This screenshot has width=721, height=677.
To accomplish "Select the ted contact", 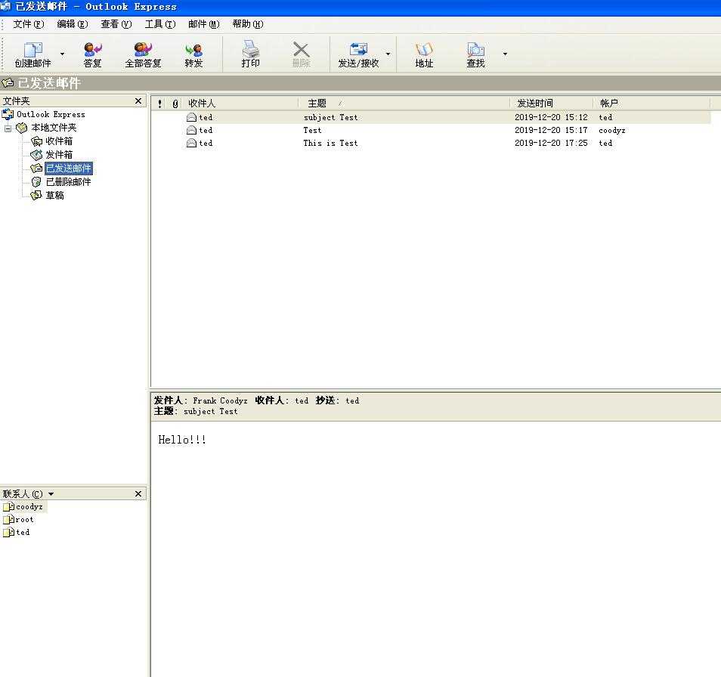I will [x=17, y=532].
